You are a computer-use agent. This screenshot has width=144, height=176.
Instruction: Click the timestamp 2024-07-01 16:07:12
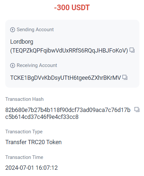click(31, 168)
